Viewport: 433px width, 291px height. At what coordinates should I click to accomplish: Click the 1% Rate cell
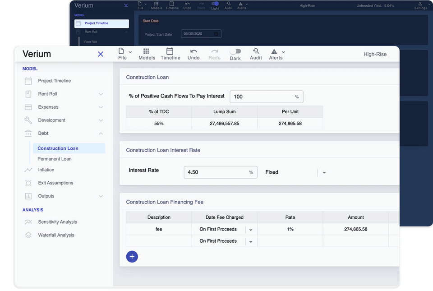[290, 229]
